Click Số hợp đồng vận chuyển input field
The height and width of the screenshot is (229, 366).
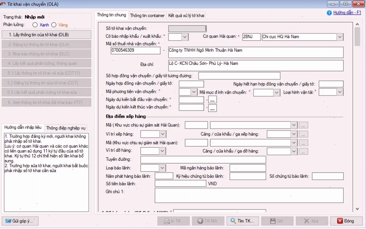tap(239, 76)
